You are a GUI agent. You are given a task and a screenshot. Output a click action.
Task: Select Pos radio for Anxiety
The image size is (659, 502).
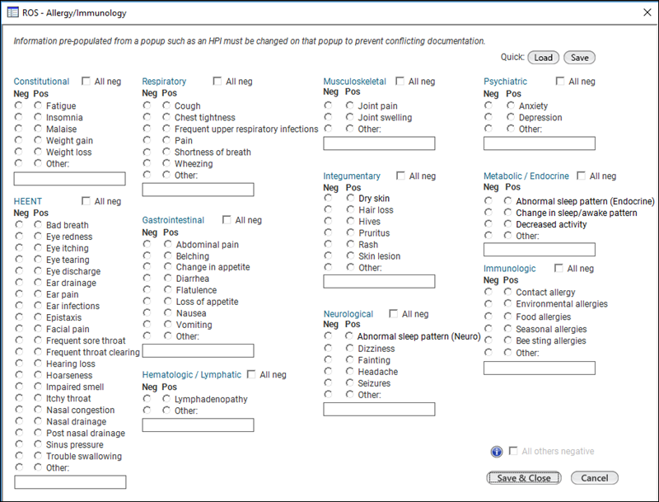click(x=510, y=106)
